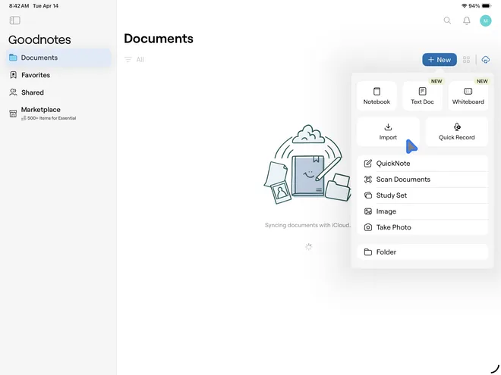Create a new Notebook

pos(377,95)
